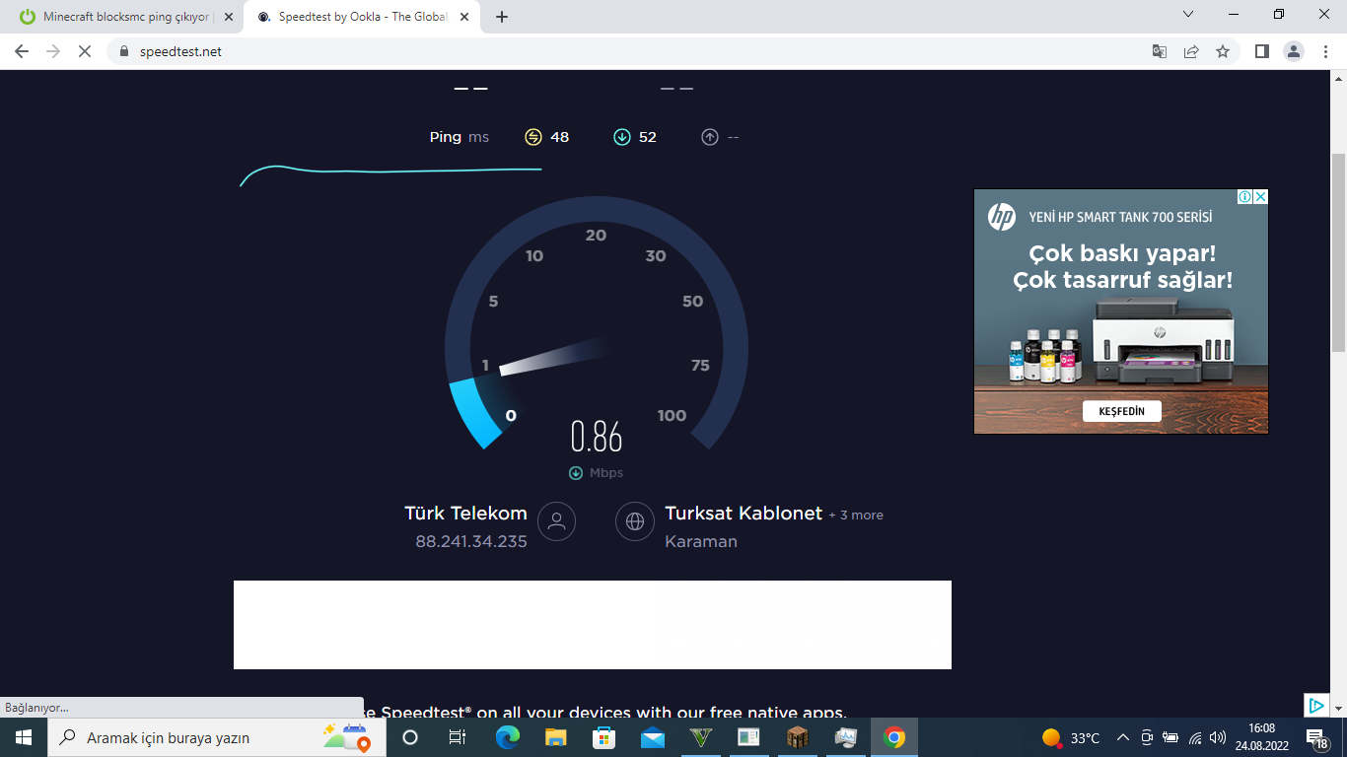Open the volume speaker tray icon
The image size is (1347, 757).
(x=1218, y=737)
